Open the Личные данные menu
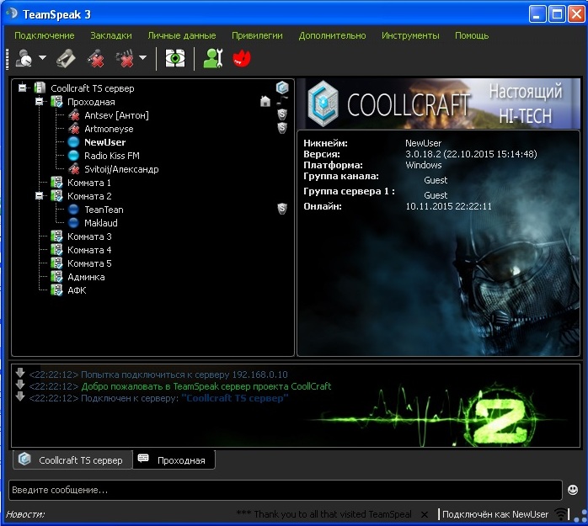Viewport: 588px width, 526px height. (x=182, y=35)
